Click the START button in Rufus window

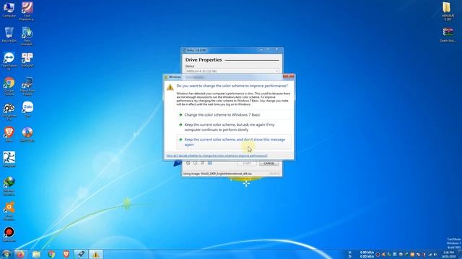pyautogui.click(x=247, y=163)
